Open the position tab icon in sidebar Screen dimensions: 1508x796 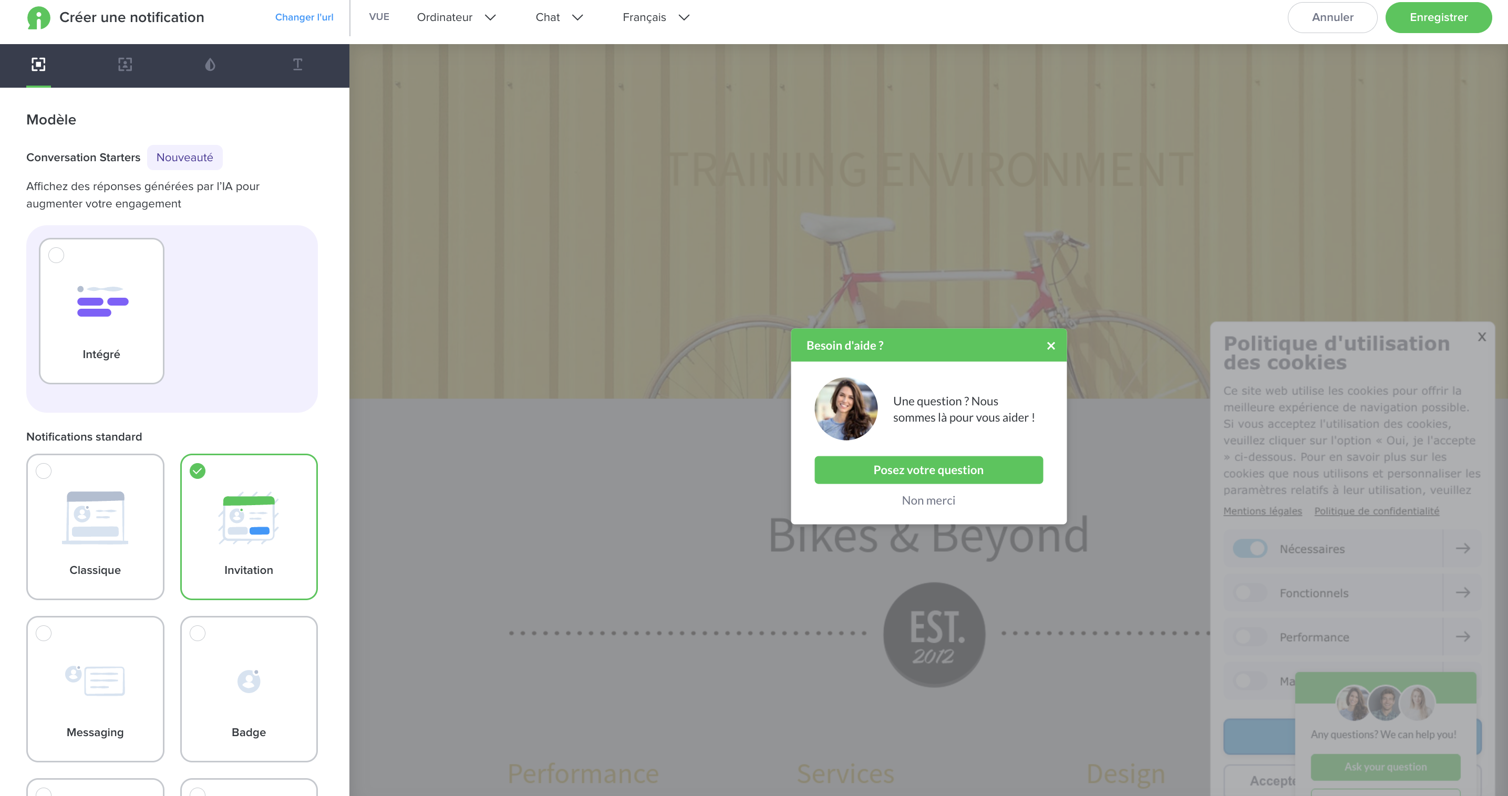[x=125, y=65]
